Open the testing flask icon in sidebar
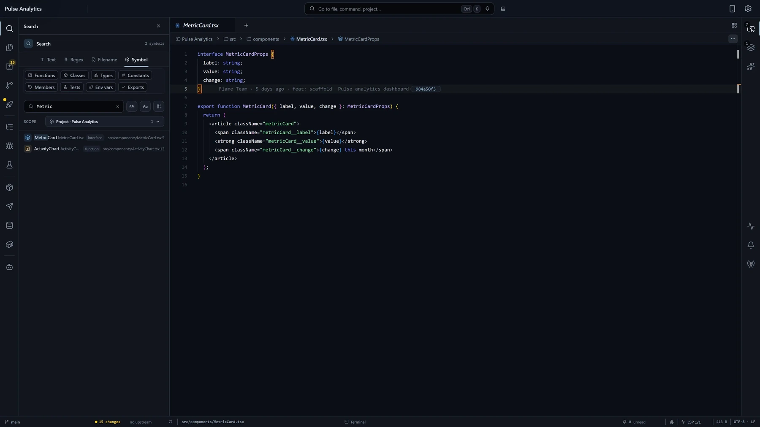The height and width of the screenshot is (427, 760). click(x=9, y=165)
